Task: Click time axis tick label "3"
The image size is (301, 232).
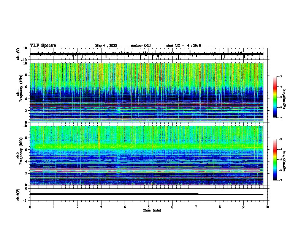Action: (x=101, y=207)
